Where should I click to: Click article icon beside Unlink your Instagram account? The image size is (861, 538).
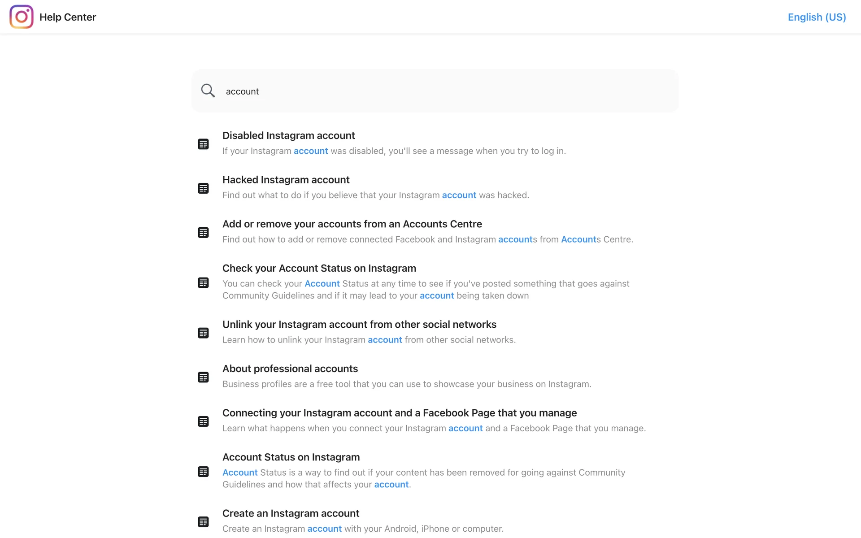(203, 333)
